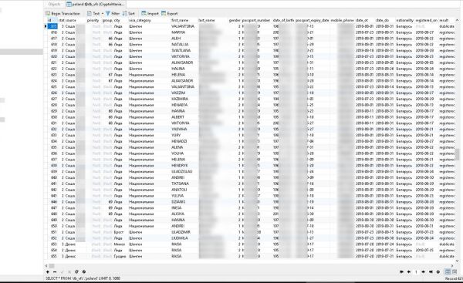Click the gender column header
Viewport: 463px width, 283px height.
pos(235,20)
